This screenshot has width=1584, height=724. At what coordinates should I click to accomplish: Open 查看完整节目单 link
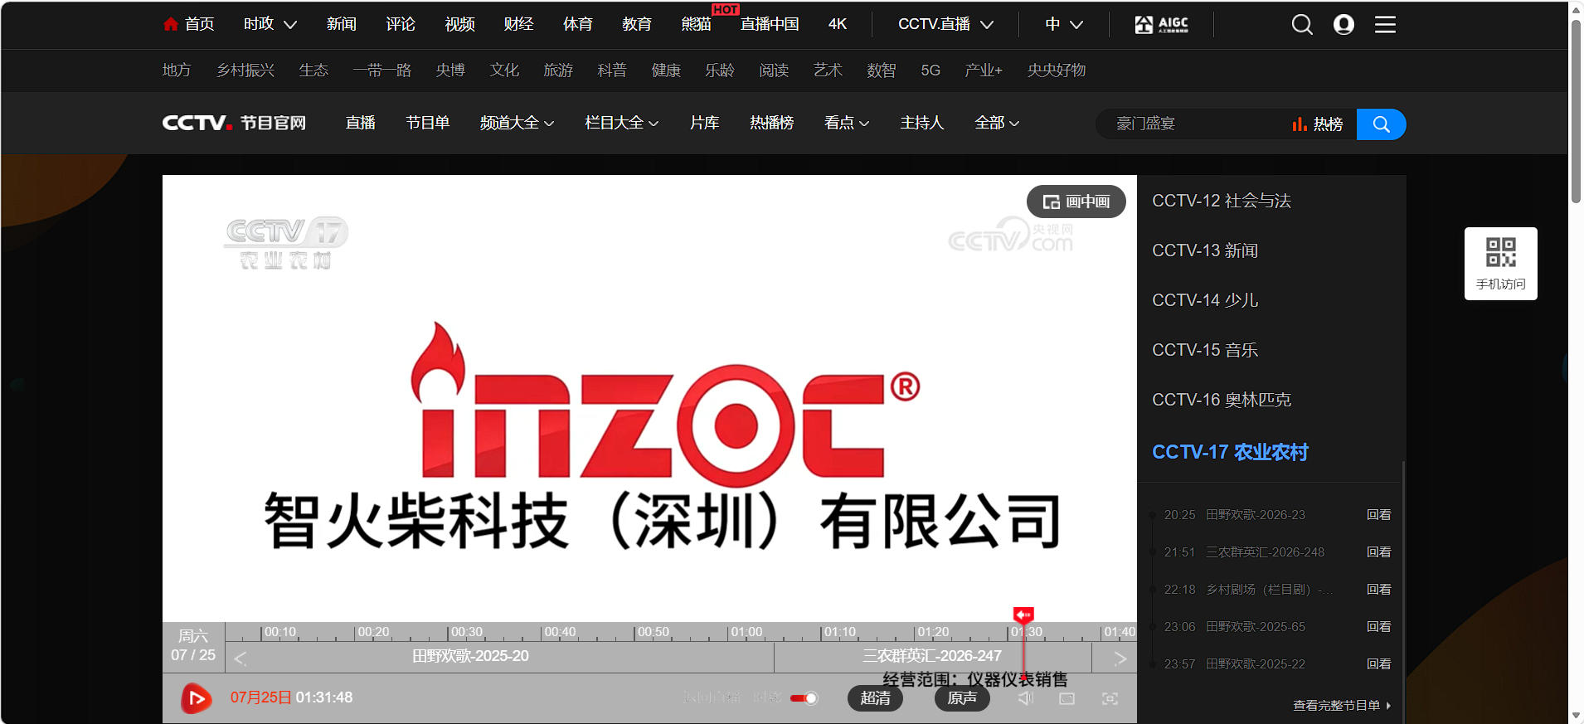(1341, 706)
